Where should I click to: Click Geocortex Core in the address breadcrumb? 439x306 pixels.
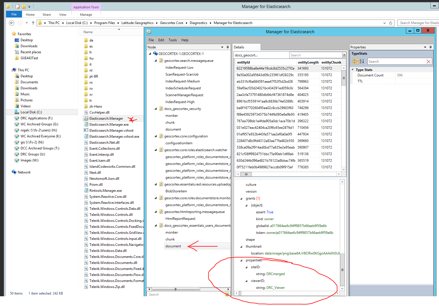pos(171,23)
